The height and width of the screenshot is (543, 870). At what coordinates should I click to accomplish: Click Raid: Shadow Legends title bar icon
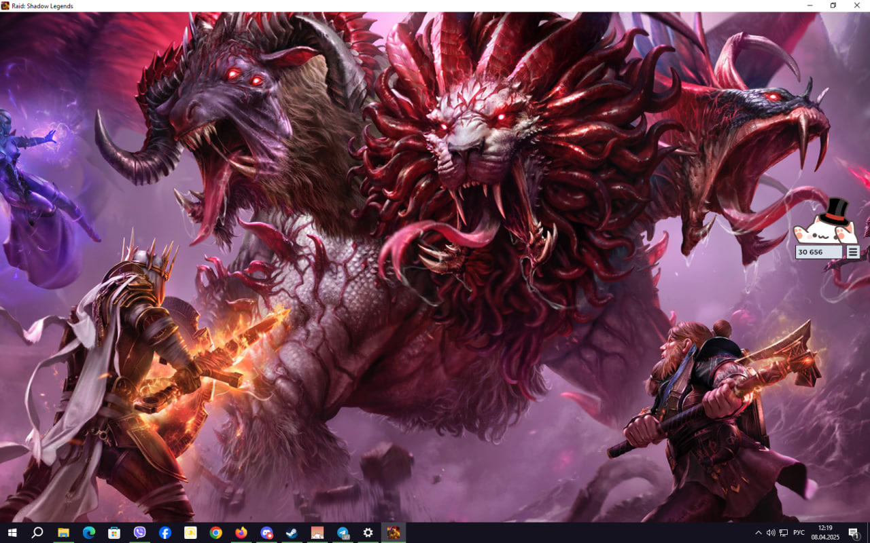click(x=5, y=6)
